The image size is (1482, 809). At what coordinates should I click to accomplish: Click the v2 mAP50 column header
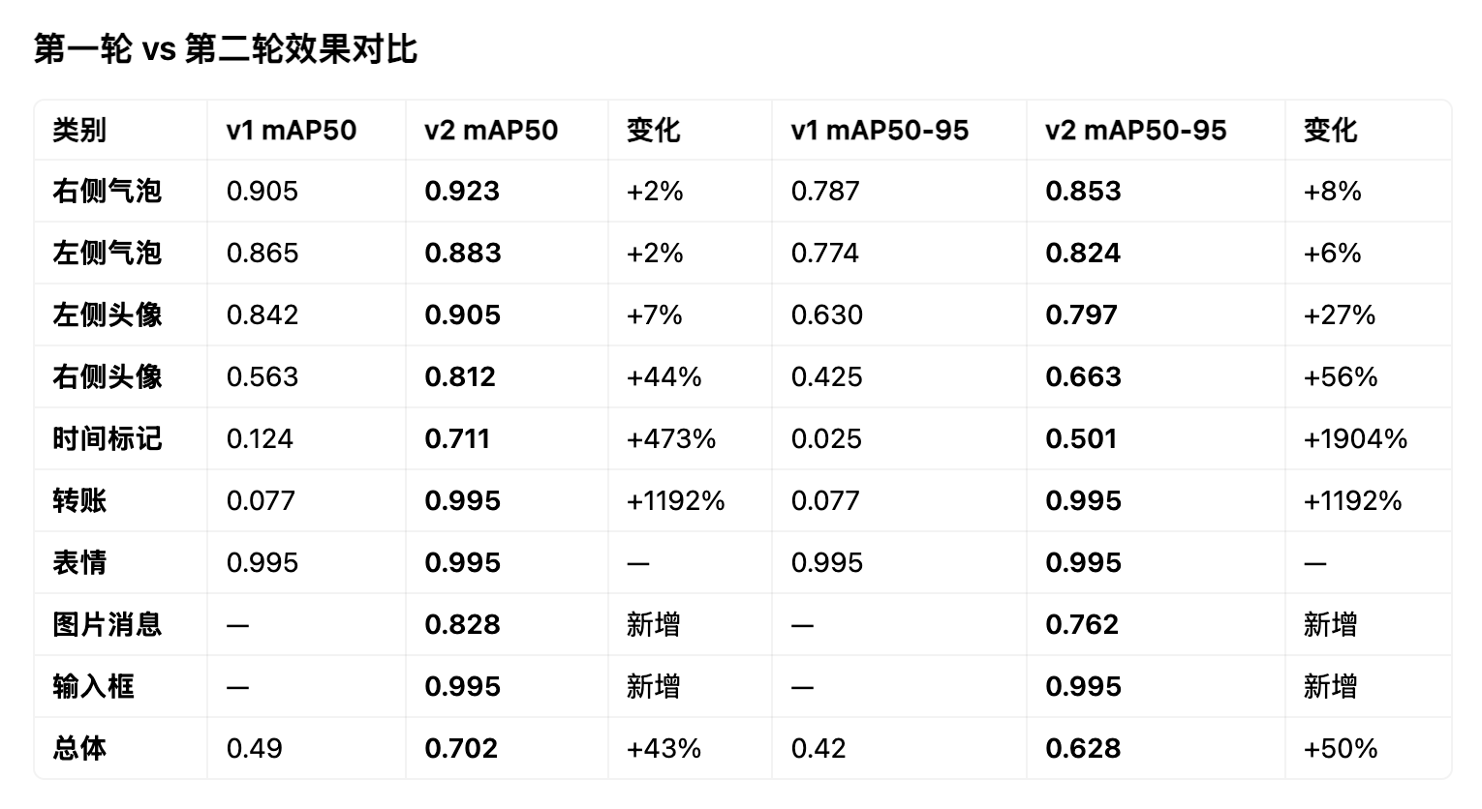(x=491, y=130)
